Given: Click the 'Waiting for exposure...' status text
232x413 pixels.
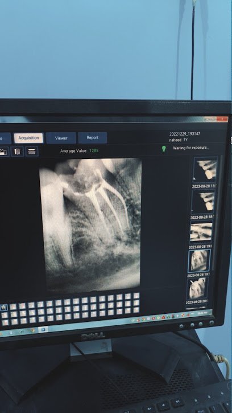Looking at the screenshot, I should coord(191,148).
